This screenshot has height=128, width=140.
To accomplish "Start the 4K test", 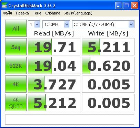I will [16, 84].
